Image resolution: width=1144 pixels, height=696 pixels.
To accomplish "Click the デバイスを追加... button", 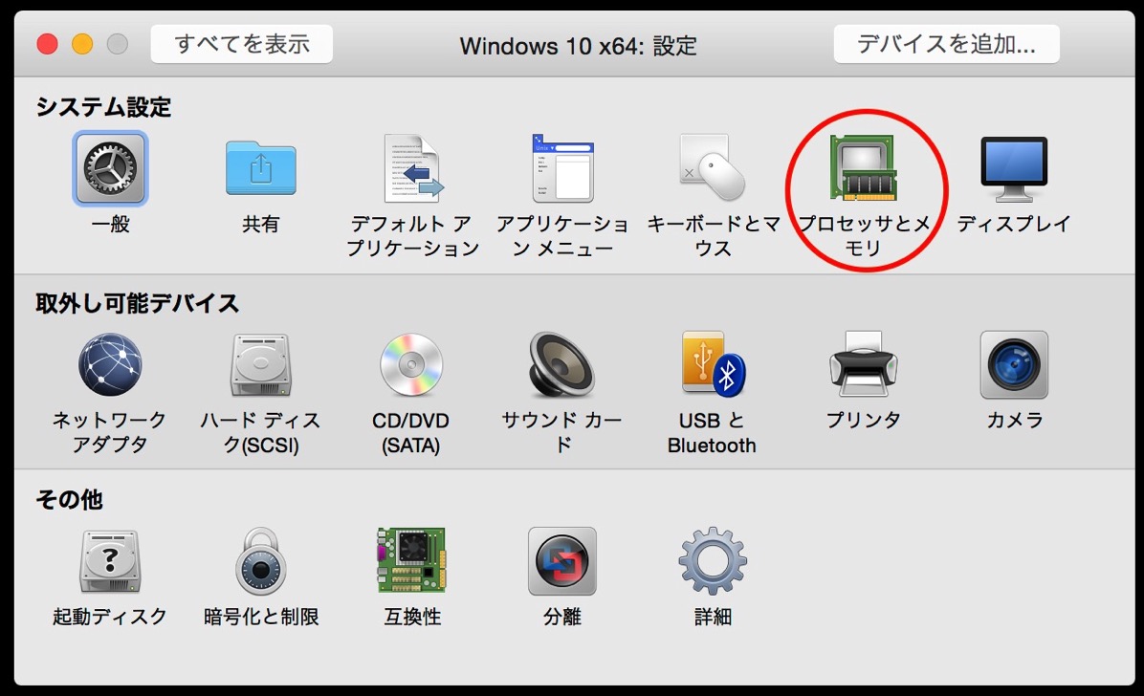I will [x=946, y=45].
